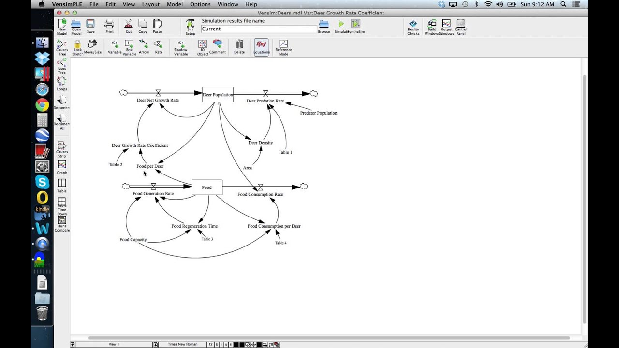The width and height of the screenshot is (619, 348).
Task: Select the Move/Size tool
Action: point(92,46)
